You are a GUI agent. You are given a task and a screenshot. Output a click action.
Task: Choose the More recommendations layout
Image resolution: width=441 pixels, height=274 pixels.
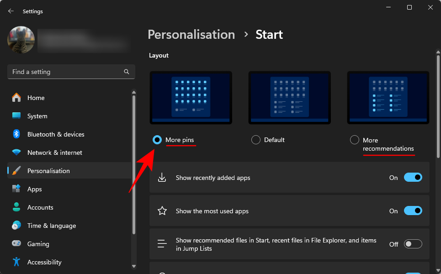(355, 140)
